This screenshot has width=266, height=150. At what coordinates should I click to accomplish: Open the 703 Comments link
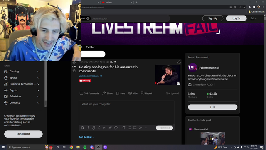point(89,93)
